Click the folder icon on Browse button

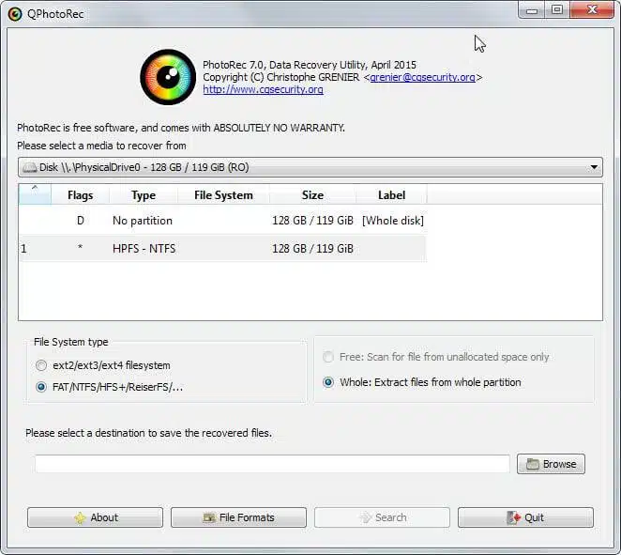(533, 464)
